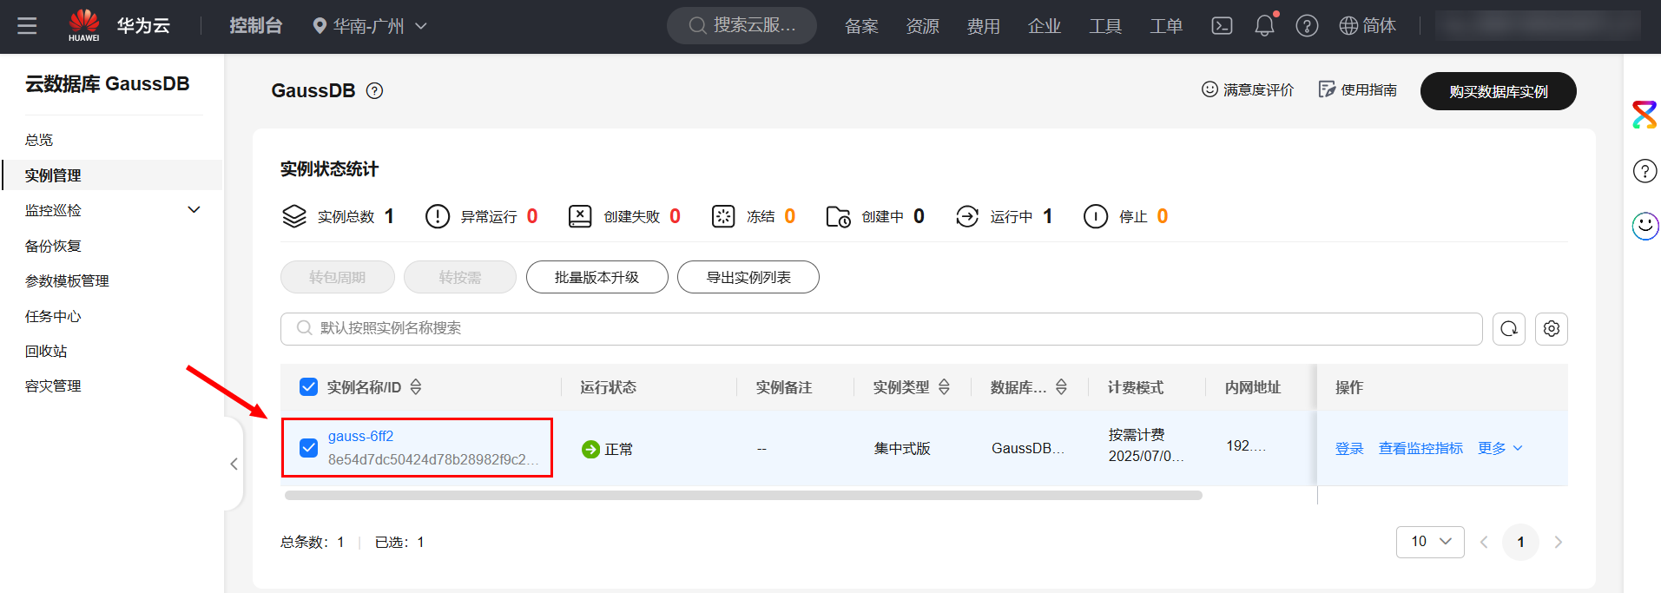Click the top cloud service search box
Viewport: 1661px width, 593px height.
click(742, 26)
